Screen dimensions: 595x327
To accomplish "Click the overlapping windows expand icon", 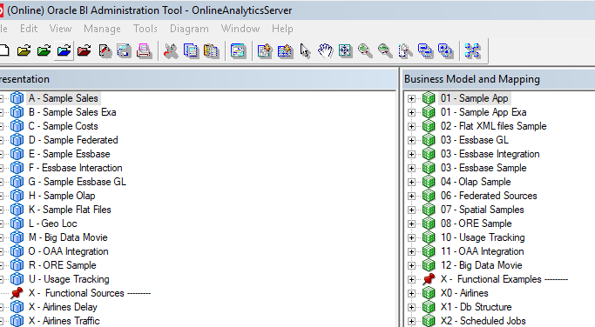I will pyautogui.click(x=445, y=50).
